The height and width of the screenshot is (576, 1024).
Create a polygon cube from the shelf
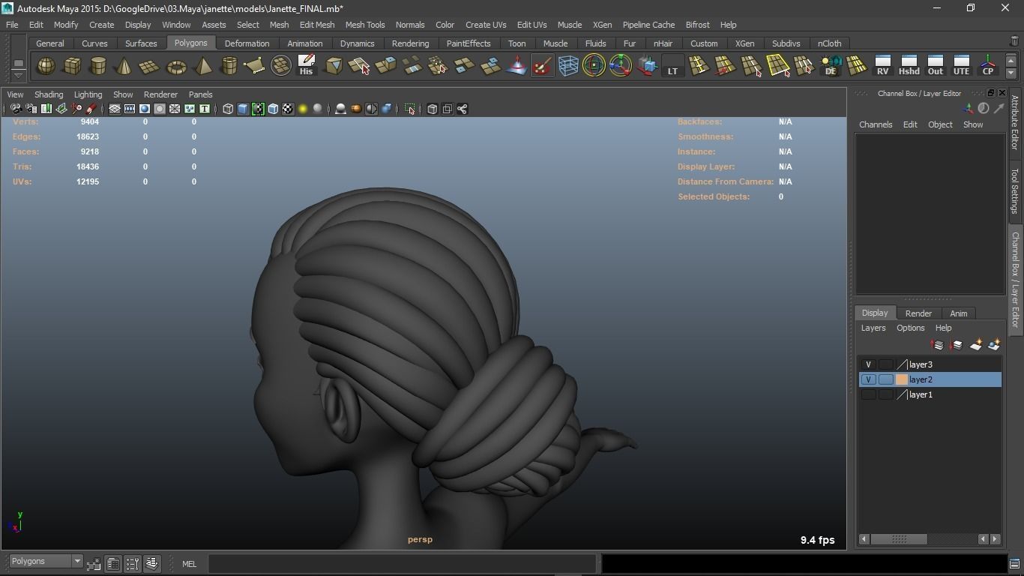(x=72, y=66)
